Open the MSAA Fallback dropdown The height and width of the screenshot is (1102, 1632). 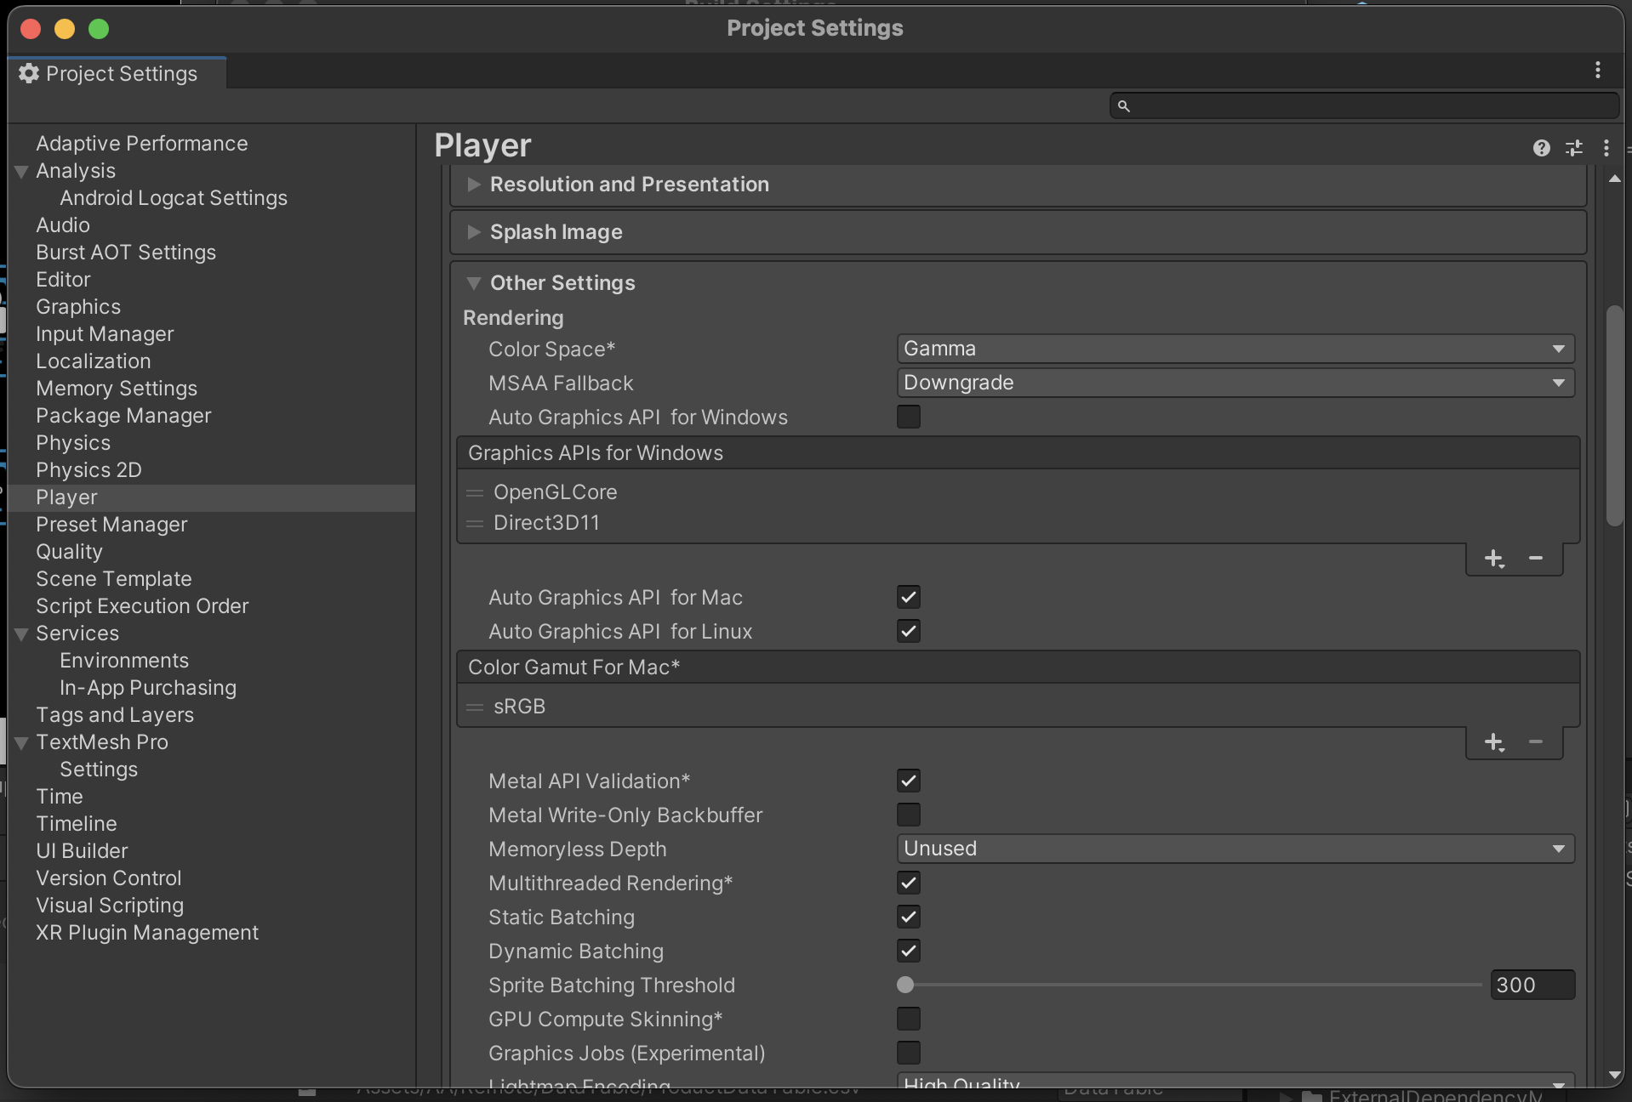pyautogui.click(x=1235, y=383)
